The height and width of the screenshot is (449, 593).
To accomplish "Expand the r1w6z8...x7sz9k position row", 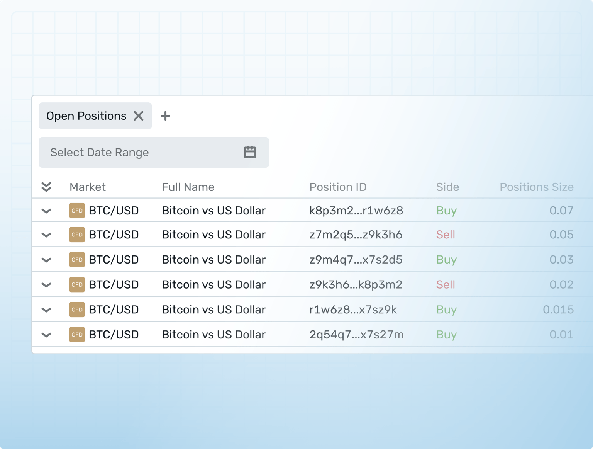I will (46, 310).
